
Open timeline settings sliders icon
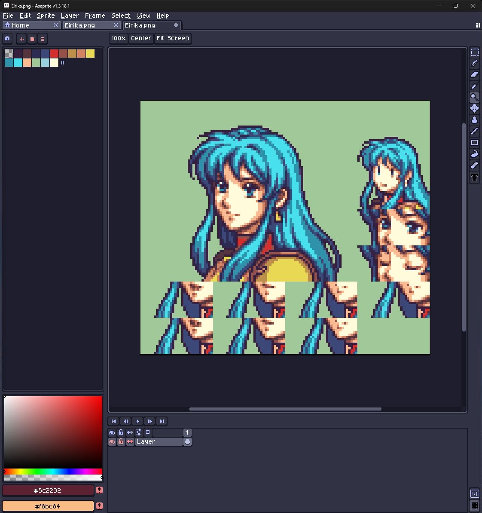point(139,432)
